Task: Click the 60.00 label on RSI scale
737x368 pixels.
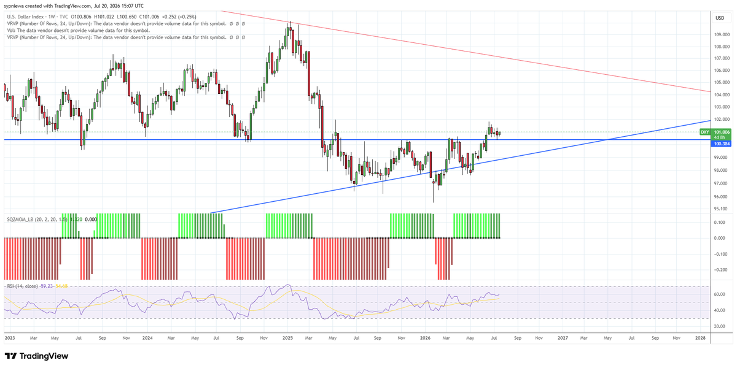Action: 719,294
